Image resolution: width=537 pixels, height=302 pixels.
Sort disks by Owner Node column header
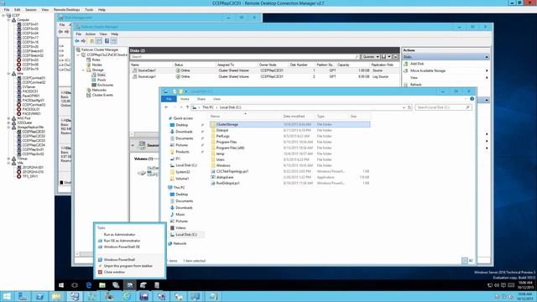coord(268,65)
